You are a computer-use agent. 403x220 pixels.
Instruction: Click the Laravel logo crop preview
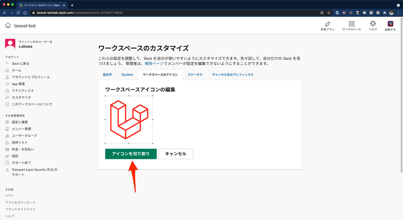pos(129,120)
